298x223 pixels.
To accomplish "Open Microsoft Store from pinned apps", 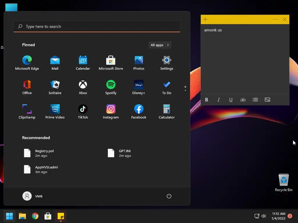I will 111,63.
